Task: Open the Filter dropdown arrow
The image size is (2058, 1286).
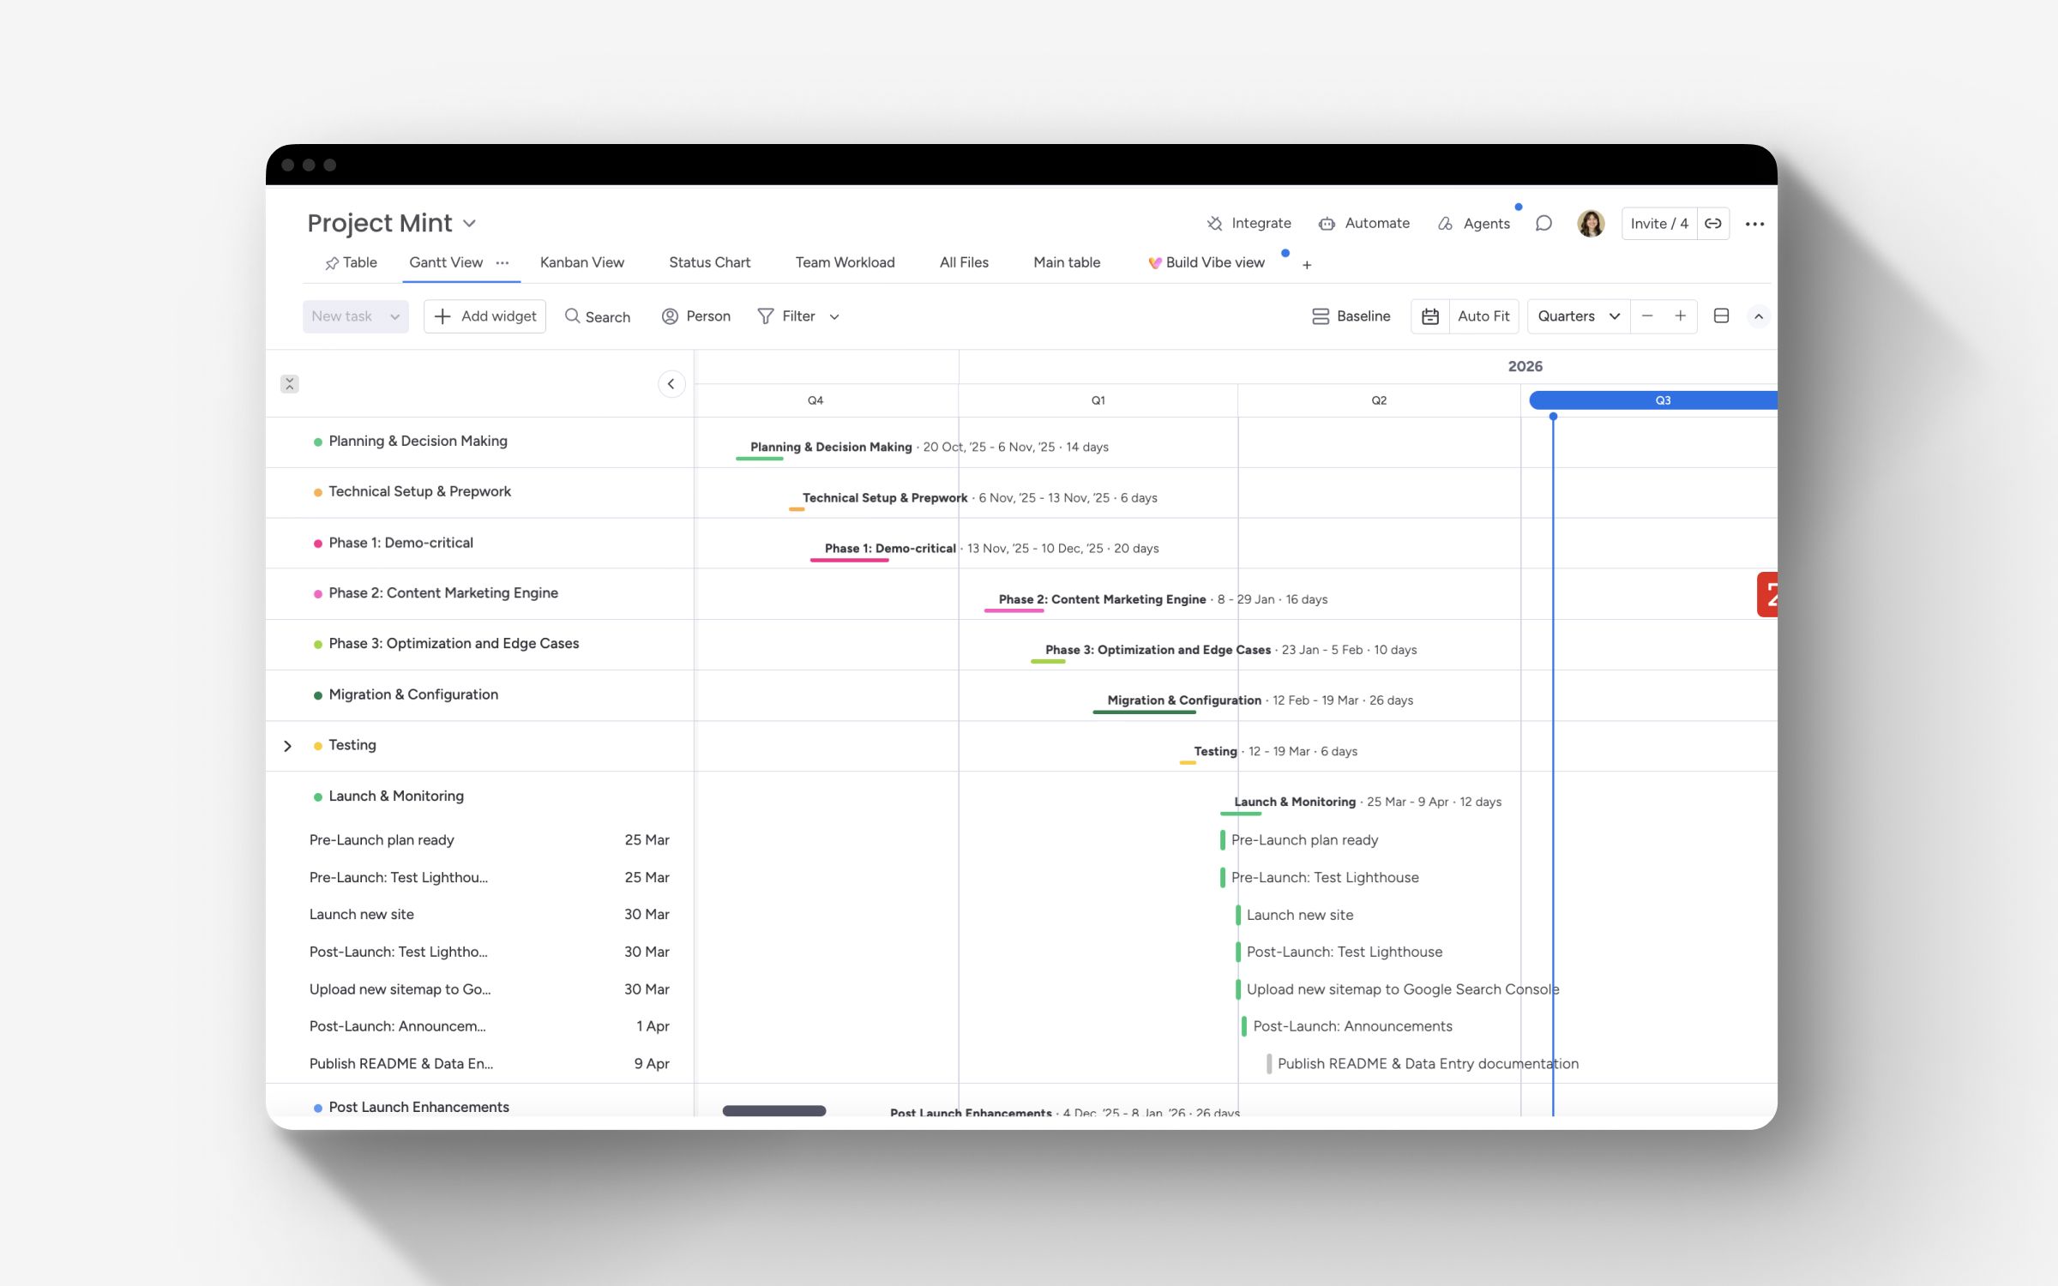Action: click(x=834, y=317)
